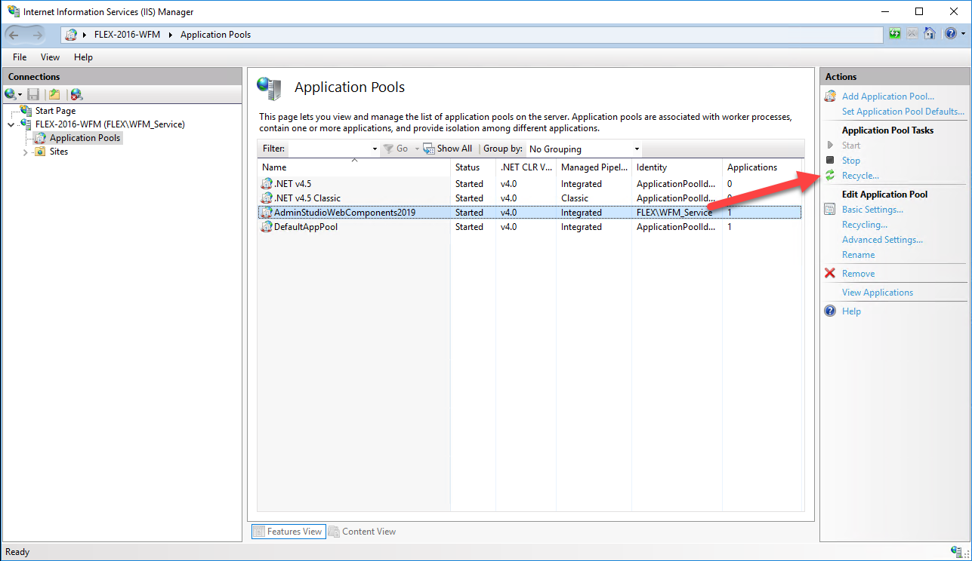Click the blue Help question mark icon
This screenshot has width=972, height=561.
[830, 311]
